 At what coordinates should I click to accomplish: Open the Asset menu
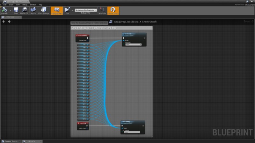11,5
